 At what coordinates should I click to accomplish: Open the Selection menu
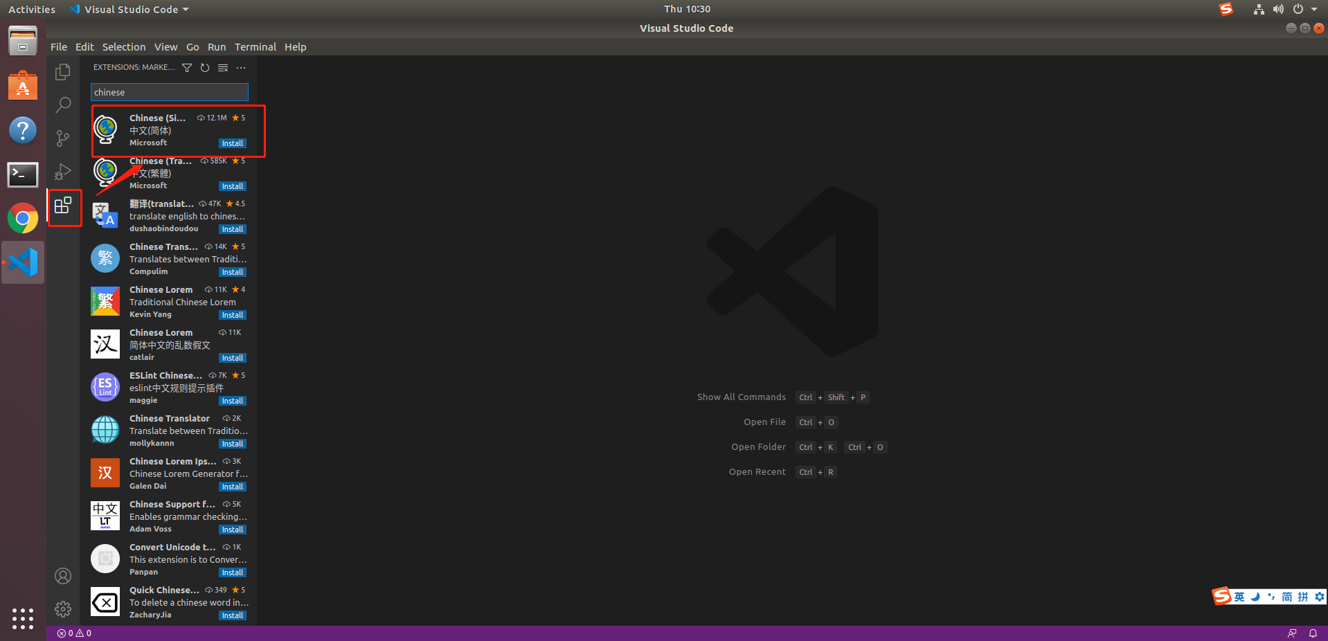point(124,47)
